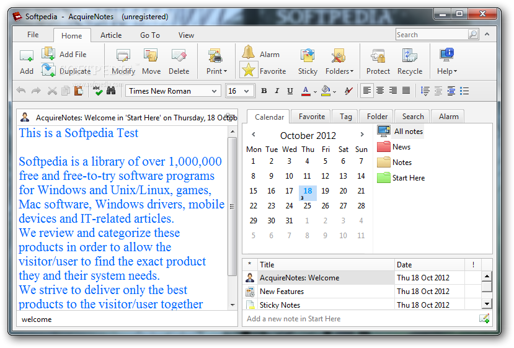
Task: Click the Redo arrow
Action: (x=36, y=91)
